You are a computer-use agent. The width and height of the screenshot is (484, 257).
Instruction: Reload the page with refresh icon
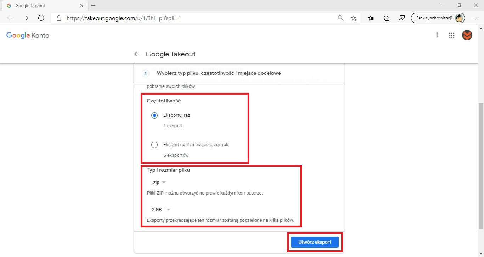pos(41,18)
